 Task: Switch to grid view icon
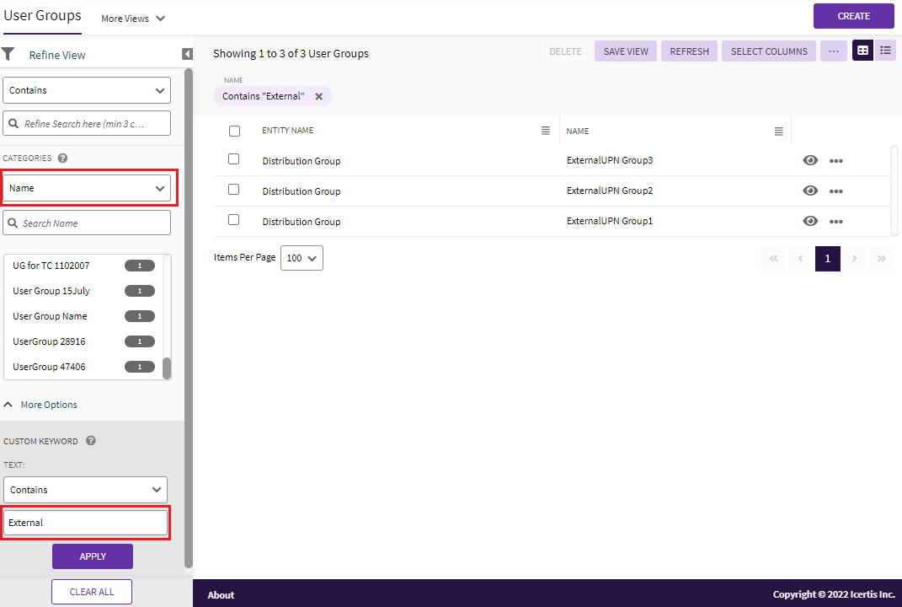(x=862, y=51)
